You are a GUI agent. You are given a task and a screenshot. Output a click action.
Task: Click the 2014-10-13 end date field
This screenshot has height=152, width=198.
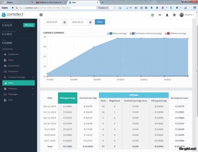pos(79,22)
